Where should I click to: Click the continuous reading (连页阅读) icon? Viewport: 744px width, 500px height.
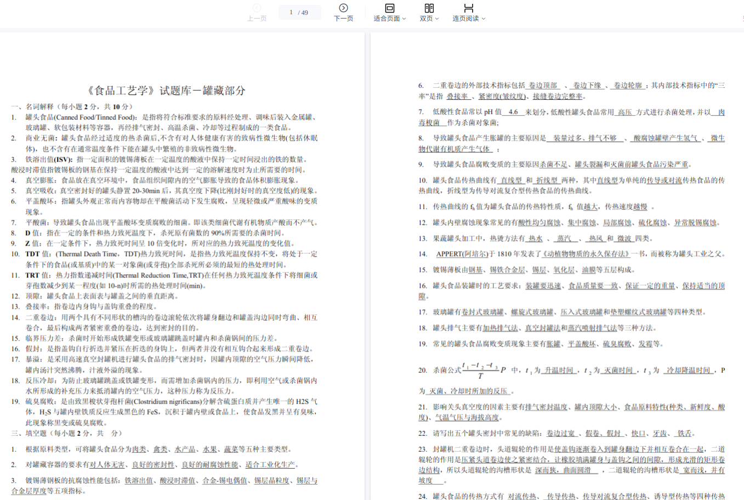(x=468, y=8)
